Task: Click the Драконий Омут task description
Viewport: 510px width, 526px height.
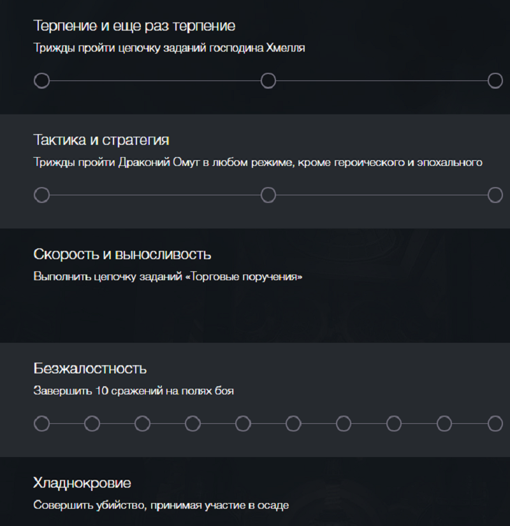Action: (x=258, y=162)
